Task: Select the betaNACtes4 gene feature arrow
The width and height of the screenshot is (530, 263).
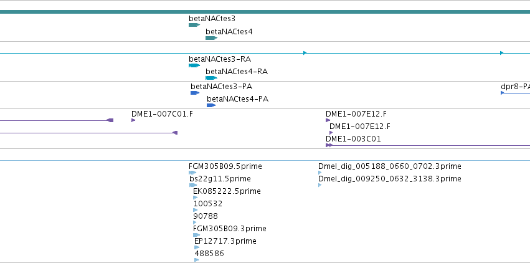Action: pyautogui.click(x=211, y=38)
